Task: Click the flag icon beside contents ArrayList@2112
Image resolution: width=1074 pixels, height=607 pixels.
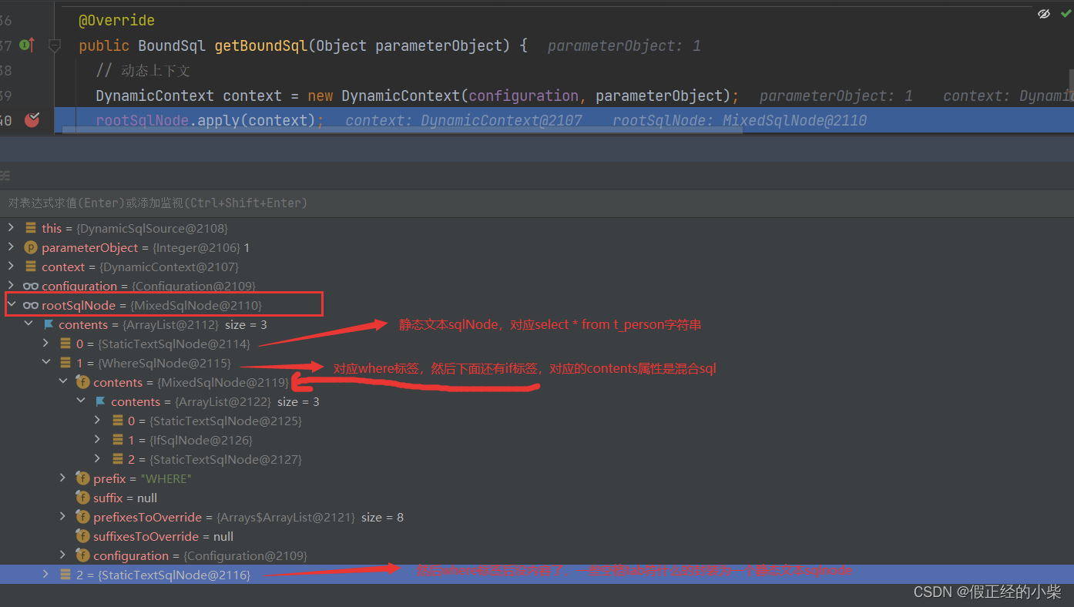Action: 49,324
